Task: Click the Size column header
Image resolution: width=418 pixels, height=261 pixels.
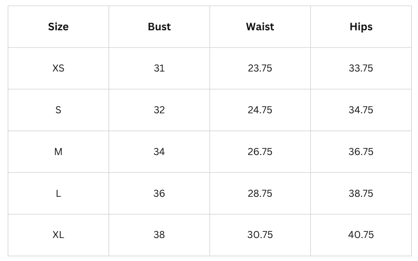Action: tap(59, 27)
